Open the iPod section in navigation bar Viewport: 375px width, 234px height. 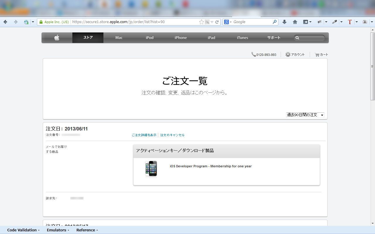click(150, 38)
